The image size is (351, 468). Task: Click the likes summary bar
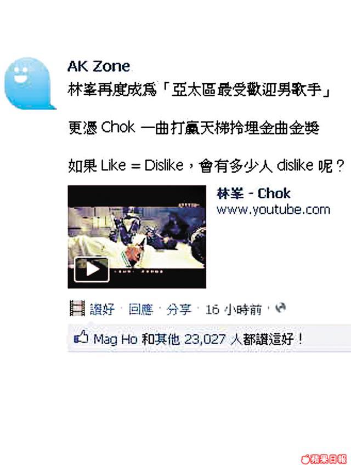click(210, 338)
